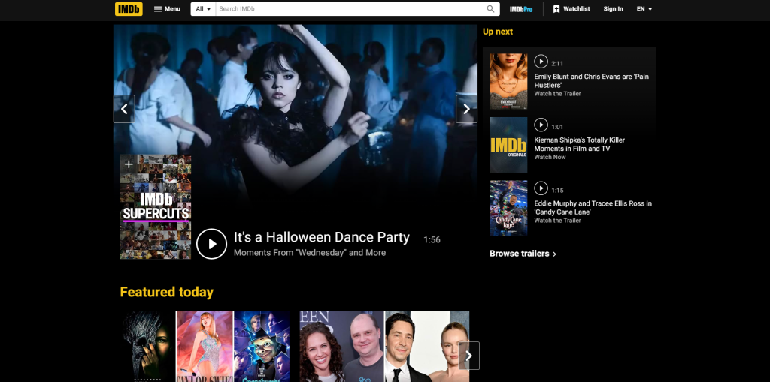Click the IMDb logo in the header
The height and width of the screenshot is (382, 770).
(x=129, y=9)
